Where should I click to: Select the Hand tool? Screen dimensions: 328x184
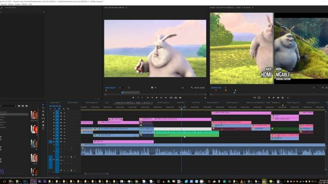click(x=43, y=125)
